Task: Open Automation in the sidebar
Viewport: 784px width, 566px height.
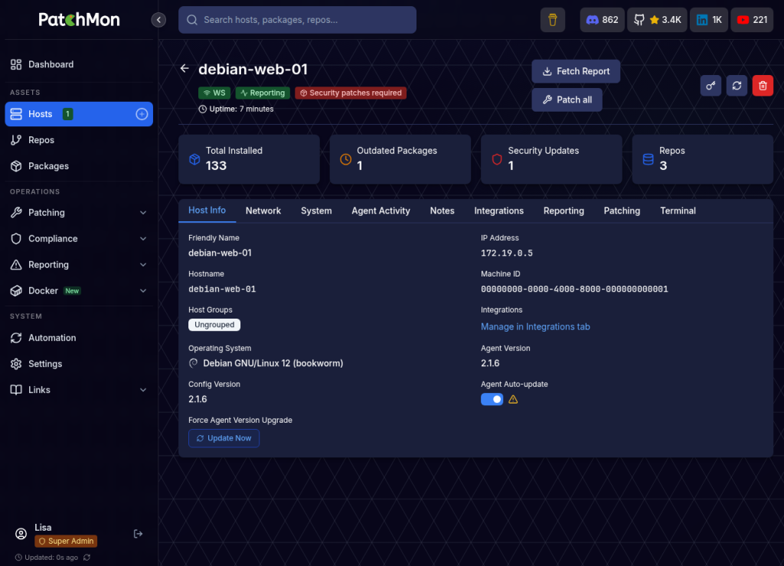Action: coord(79,338)
